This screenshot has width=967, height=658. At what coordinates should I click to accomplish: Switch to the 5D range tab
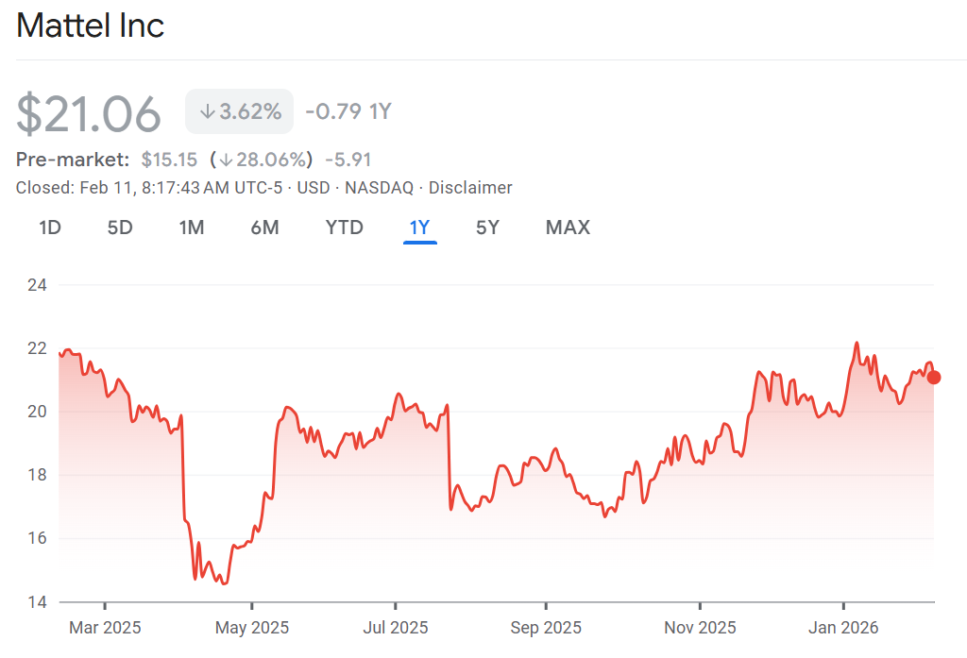click(120, 228)
